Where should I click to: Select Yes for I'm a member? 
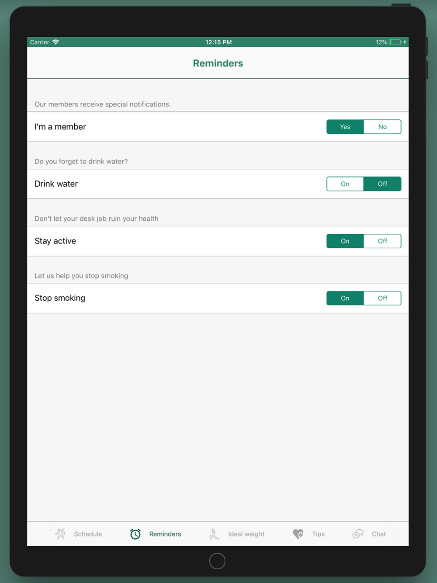[345, 127]
